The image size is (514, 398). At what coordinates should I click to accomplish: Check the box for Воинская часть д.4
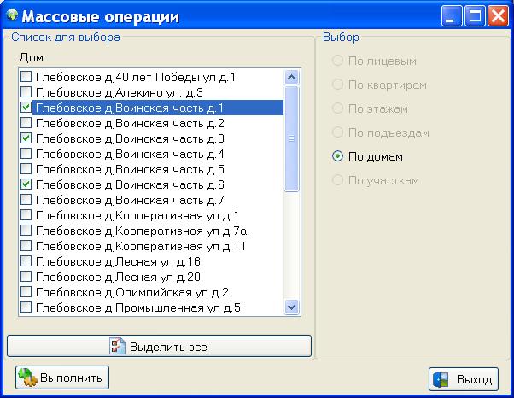pyautogui.click(x=26, y=154)
